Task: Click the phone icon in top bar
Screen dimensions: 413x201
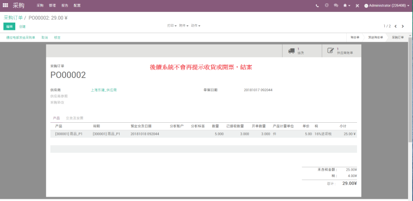Action: click(317, 5)
